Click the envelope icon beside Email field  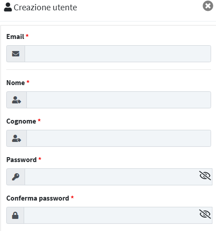16,54
